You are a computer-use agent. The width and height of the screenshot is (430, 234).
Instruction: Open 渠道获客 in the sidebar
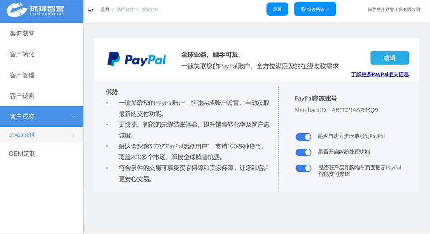point(22,34)
